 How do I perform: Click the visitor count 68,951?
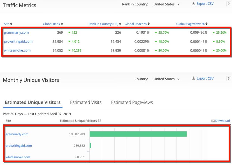click(x=80, y=157)
